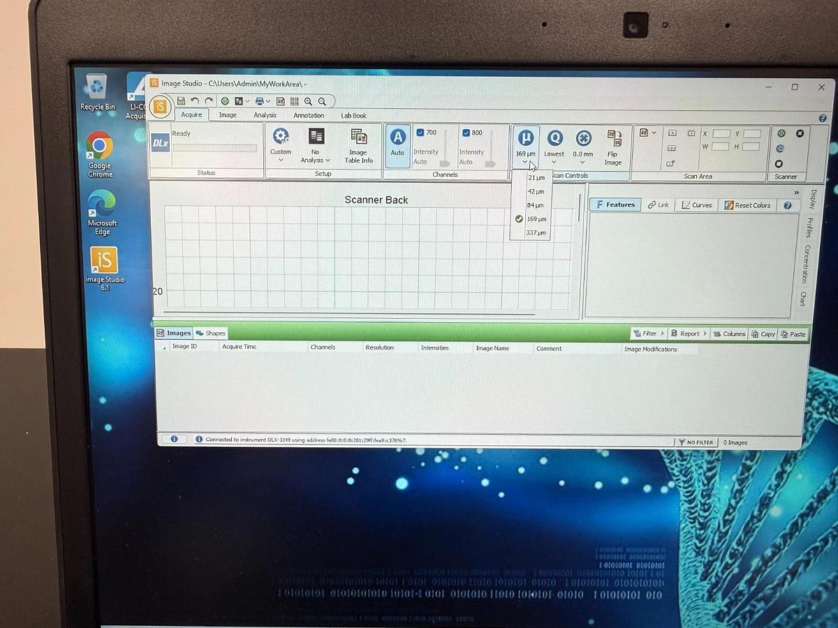The height and width of the screenshot is (628, 838).
Task: Click the black square stop icon in Scanner
Action: [x=779, y=164]
